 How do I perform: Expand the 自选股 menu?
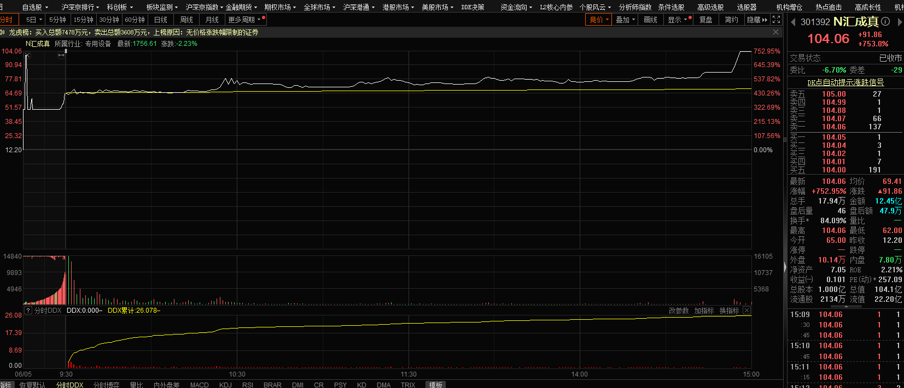coord(34,7)
